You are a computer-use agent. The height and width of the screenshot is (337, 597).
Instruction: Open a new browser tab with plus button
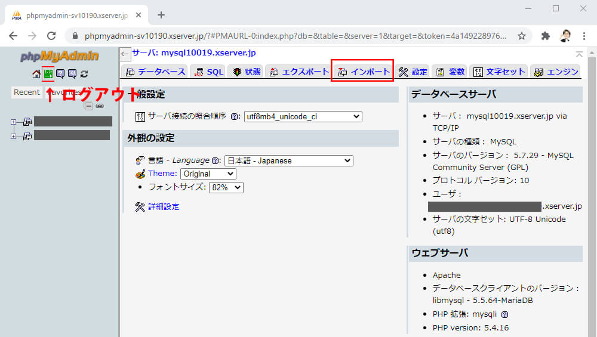tap(161, 15)
